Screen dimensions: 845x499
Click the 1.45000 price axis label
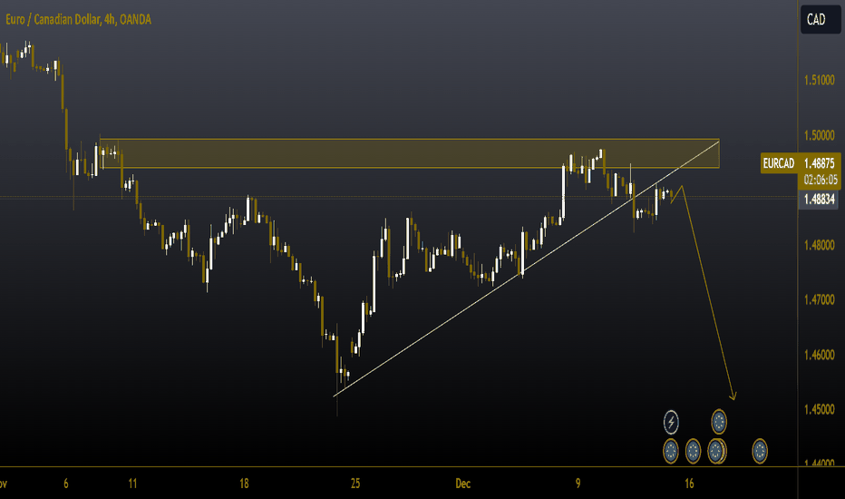click(x=819, y=409)
